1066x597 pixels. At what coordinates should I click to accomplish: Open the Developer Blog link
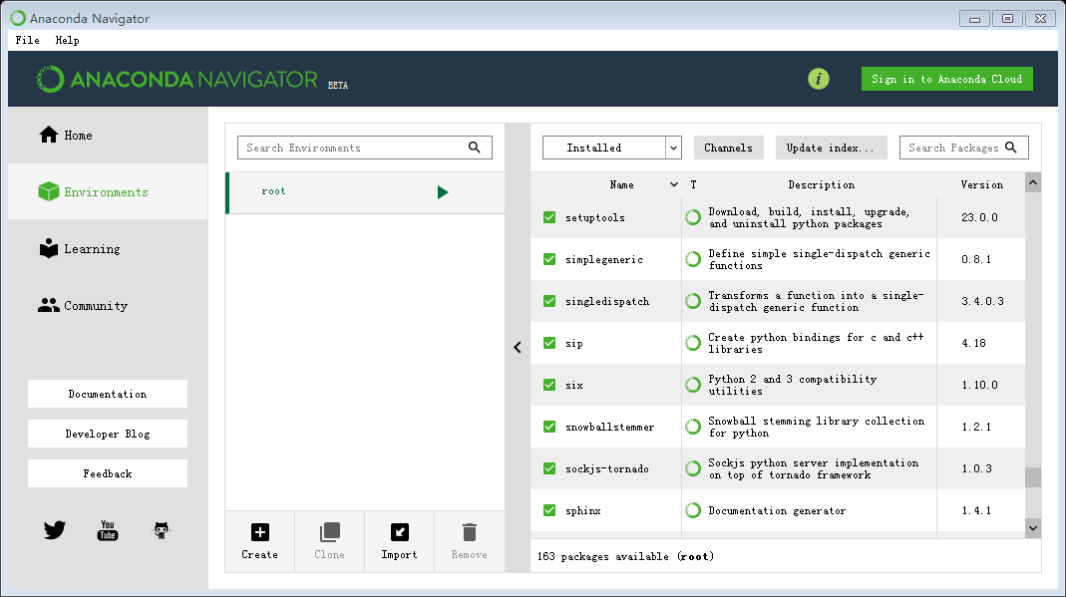[108, 434]
